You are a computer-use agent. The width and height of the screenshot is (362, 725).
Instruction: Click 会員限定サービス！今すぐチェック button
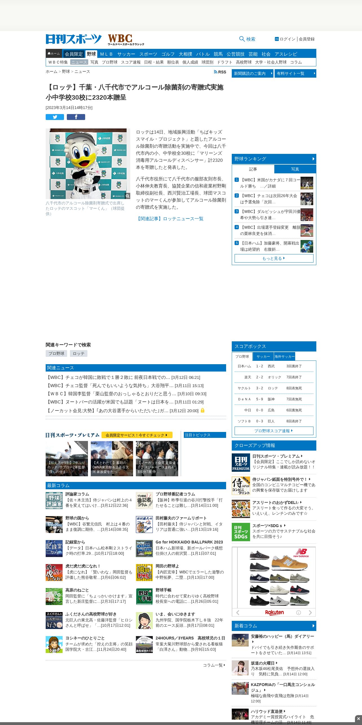137,435
